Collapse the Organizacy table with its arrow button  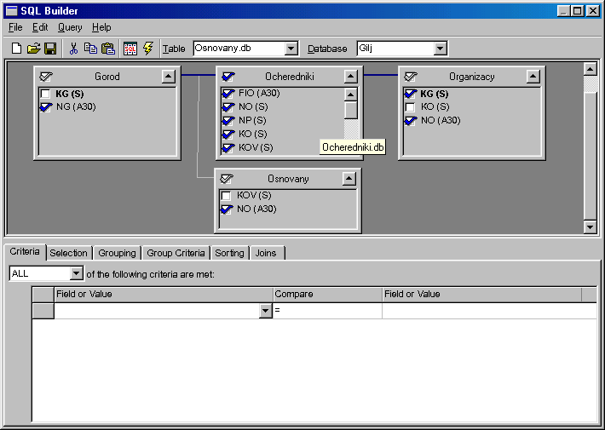tap(533, 77)
